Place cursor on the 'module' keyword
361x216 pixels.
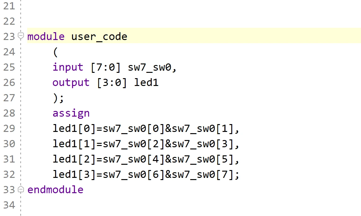click(x=46, y=37)
